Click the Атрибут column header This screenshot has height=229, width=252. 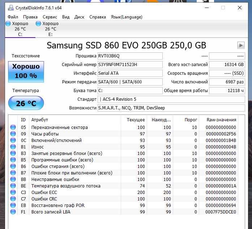(x=75, y=120)
